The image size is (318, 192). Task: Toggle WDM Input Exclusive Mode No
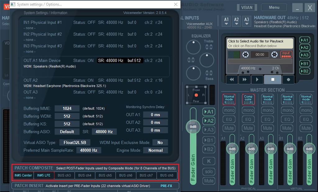pos(160,142)
